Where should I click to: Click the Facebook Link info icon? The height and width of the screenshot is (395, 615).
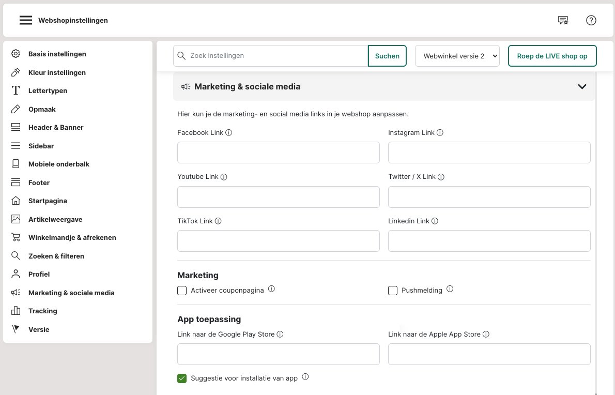click(x=229, y=133)
